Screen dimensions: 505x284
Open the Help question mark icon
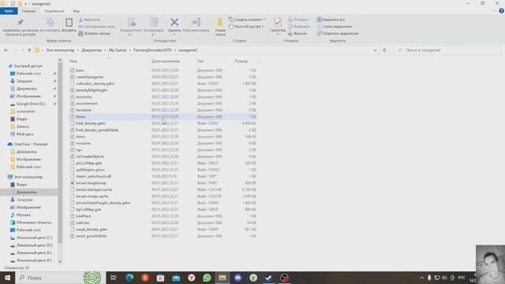(501, 11)
